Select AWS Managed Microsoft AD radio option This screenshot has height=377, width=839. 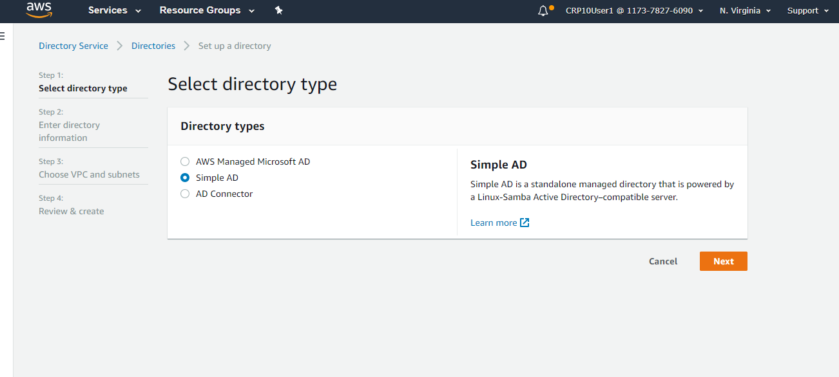pyautogui.click(x=185, y=161)
